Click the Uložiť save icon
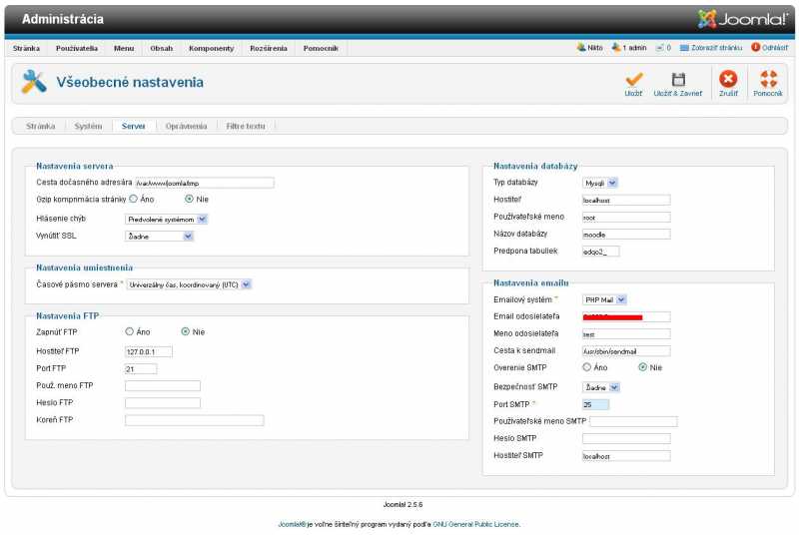This screenshot has height=535, width=799. (633, 79)
